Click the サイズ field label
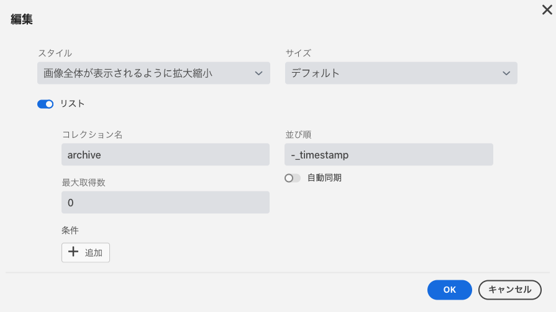556x312 pixels. tap(298, 53)
